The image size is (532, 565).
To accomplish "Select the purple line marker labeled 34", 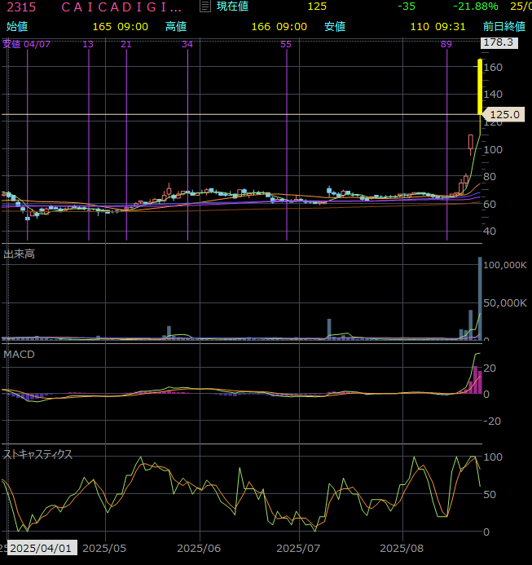I will tap(187, 44).
